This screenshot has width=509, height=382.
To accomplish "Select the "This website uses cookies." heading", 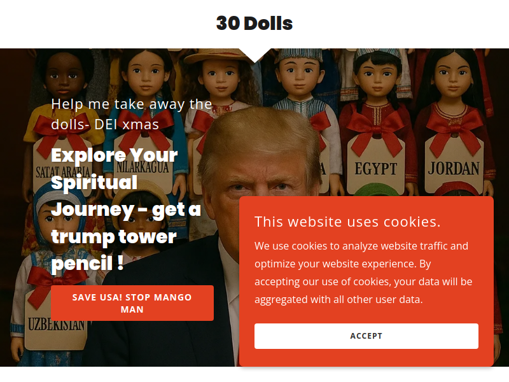I will 347,222.
